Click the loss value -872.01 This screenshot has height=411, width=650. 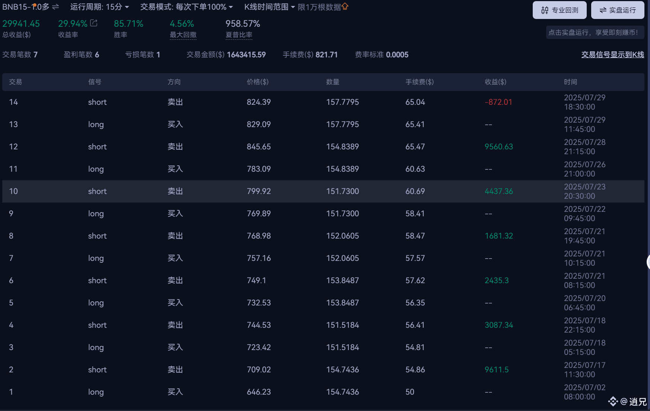tap(498, 102)
